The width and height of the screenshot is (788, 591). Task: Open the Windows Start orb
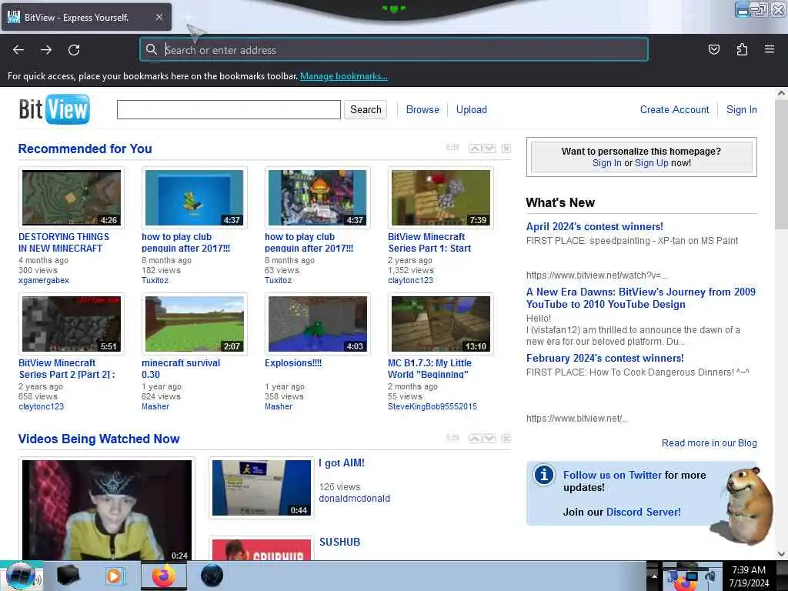pyautogui.click(x=21, y=576)
